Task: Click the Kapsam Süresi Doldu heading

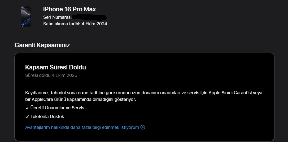Action: [x=55, y=67]
